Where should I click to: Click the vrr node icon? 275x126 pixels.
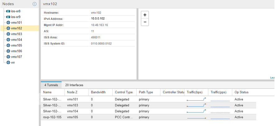8,62
